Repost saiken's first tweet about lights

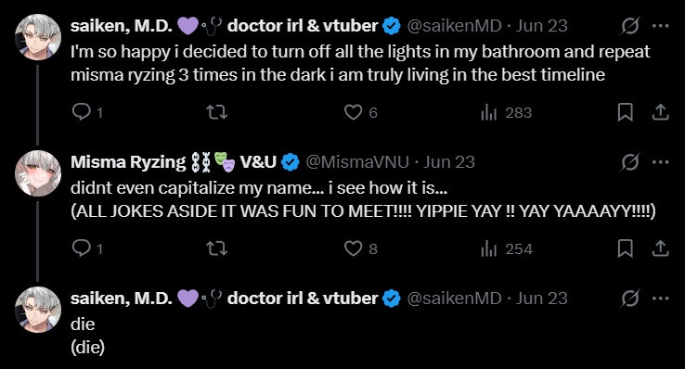(x=216, y=112)
